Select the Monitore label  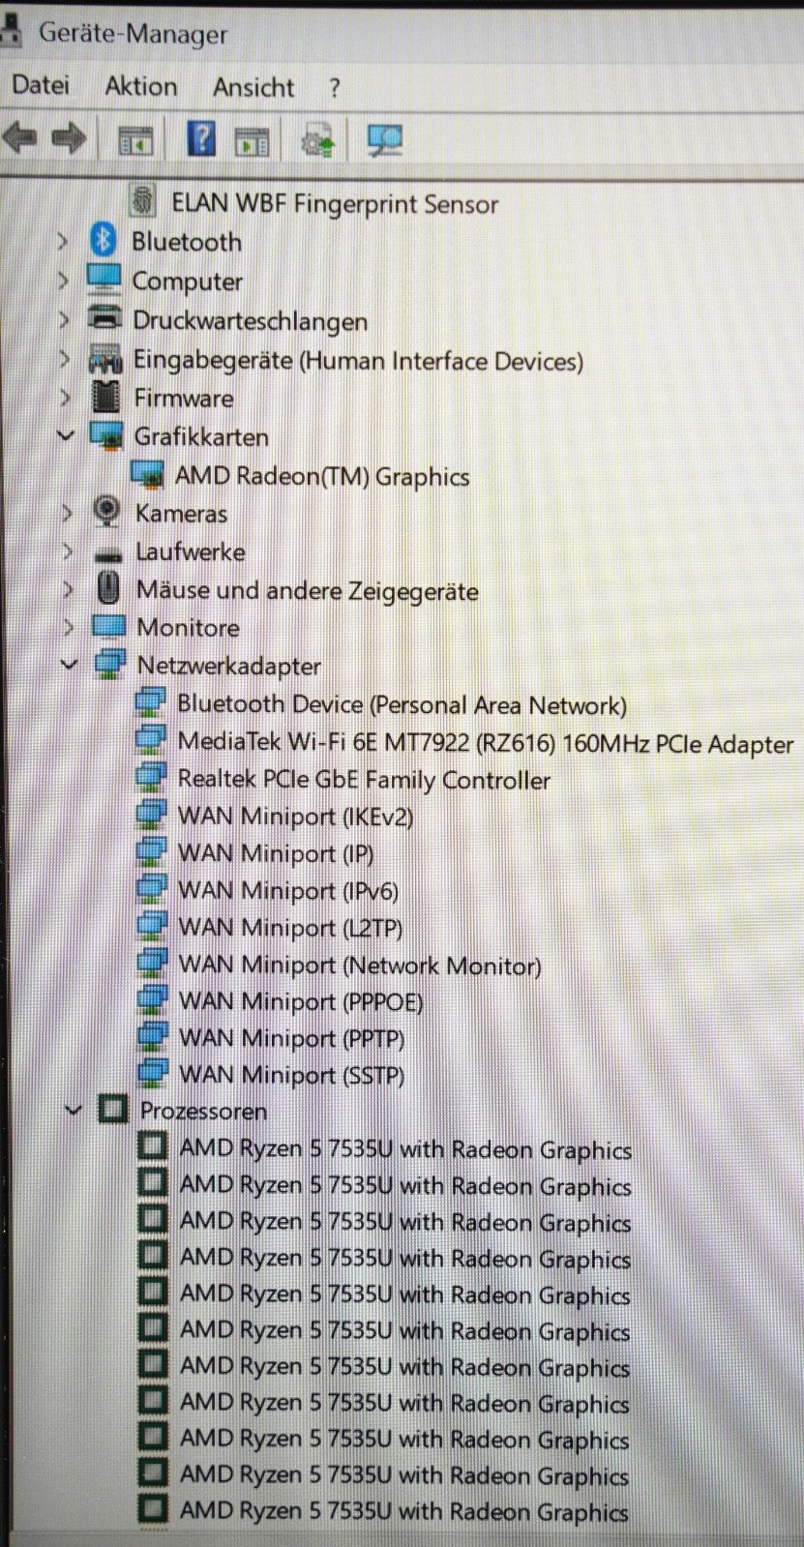[188, 627]
